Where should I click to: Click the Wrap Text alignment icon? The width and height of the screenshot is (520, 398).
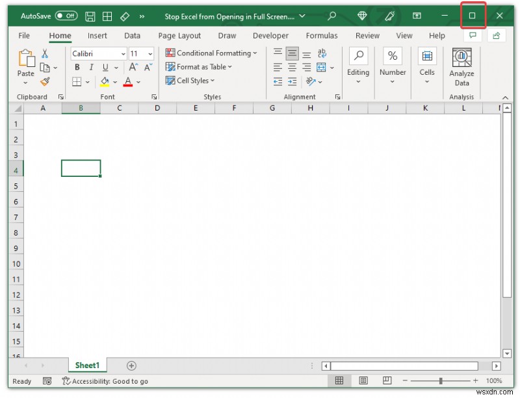(x=322, y=53)
